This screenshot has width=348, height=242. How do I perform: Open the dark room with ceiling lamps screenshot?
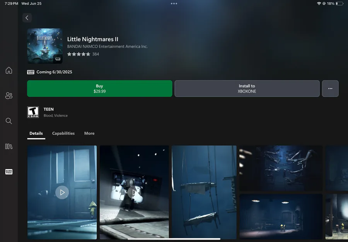coord(281,216)
